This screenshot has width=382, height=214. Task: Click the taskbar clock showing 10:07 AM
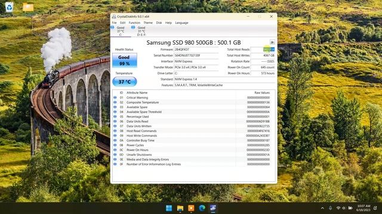tap(363, 208)
